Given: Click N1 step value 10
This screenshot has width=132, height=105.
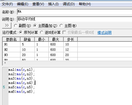Looking at the screenshot, I should (71, 44).
